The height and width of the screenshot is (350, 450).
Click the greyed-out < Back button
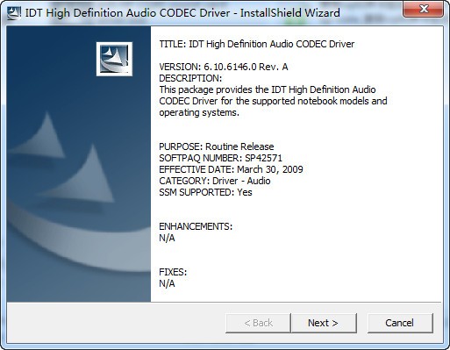(x=258, y=323)
